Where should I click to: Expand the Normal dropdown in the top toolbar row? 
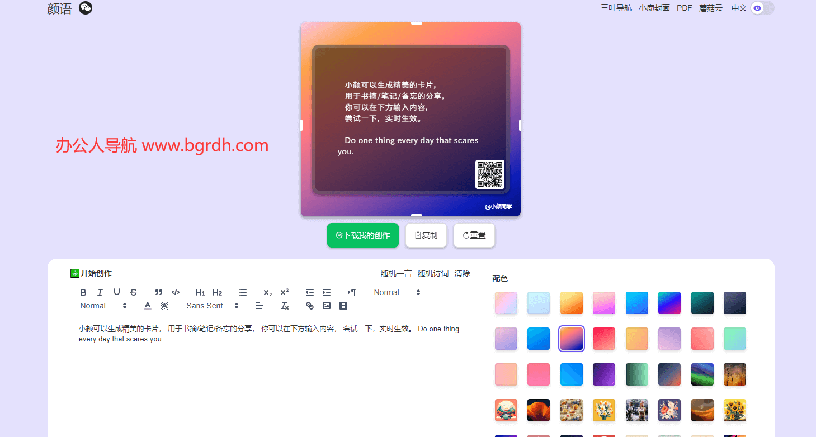tap(397, 292)
